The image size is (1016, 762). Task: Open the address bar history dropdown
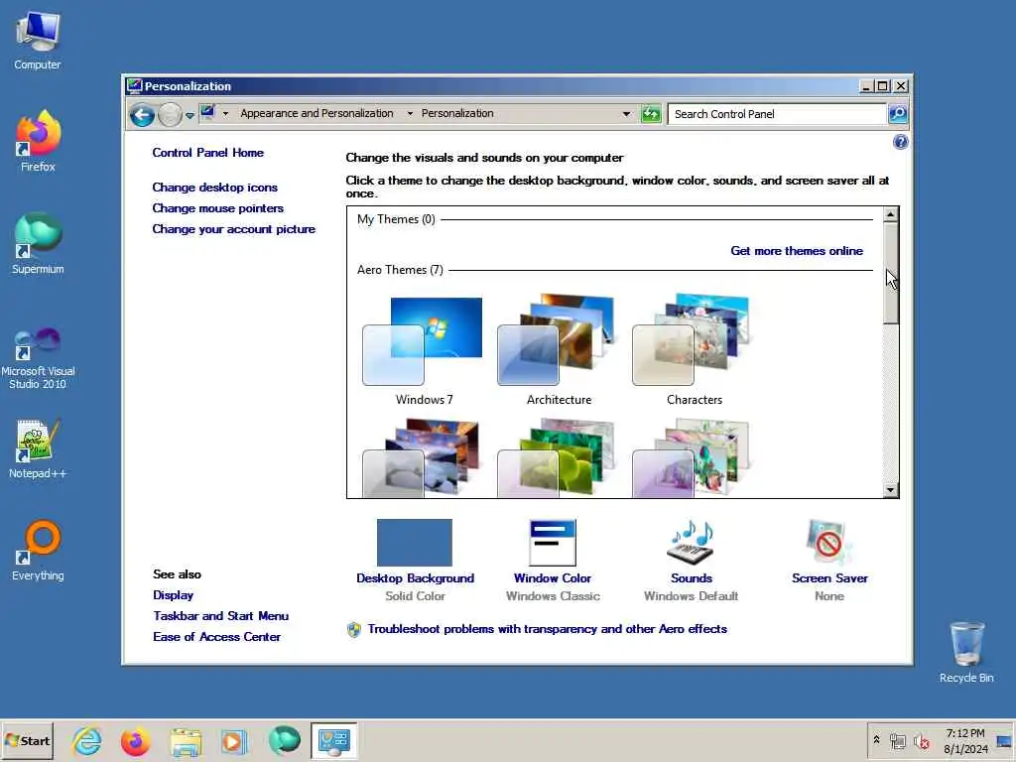point(626,114)
